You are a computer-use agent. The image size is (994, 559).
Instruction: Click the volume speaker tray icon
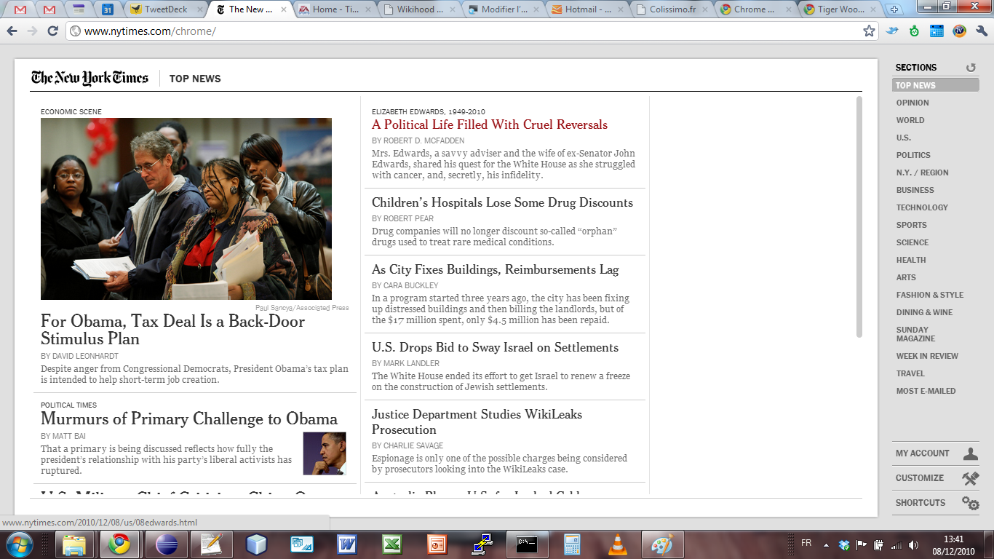point(913,544)
